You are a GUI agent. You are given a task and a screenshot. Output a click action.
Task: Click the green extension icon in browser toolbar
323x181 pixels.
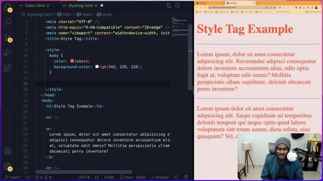pos(280,8)
